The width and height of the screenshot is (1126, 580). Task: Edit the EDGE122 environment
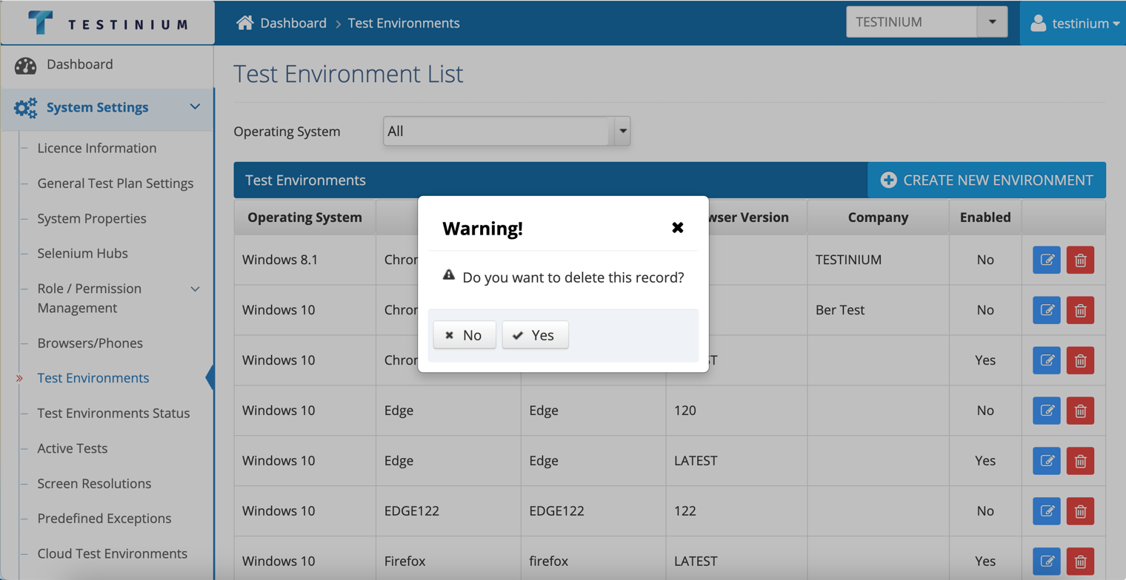point(1047,511)
